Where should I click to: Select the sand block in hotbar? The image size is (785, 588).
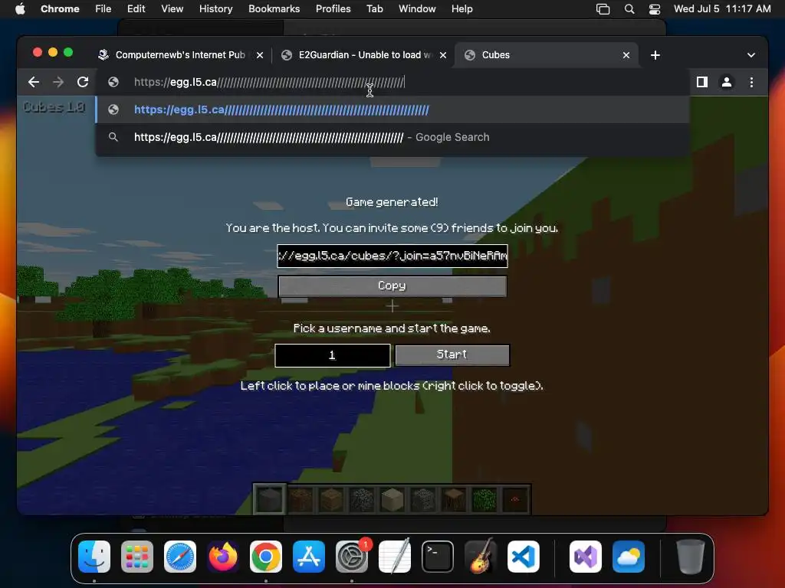392,499
